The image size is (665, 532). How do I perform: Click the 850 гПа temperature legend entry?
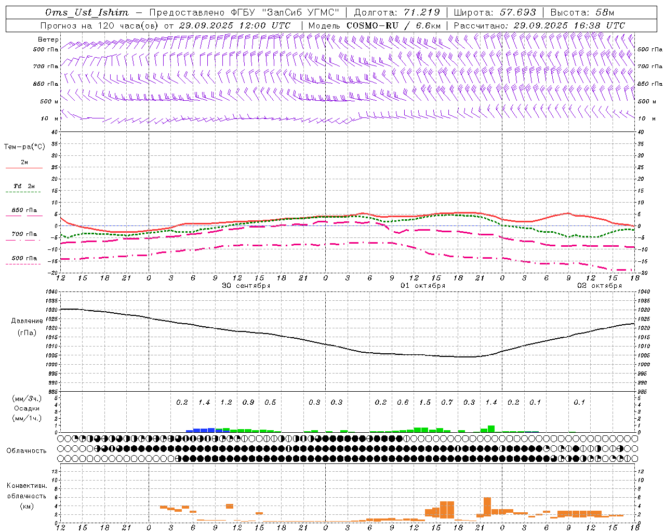24,210
